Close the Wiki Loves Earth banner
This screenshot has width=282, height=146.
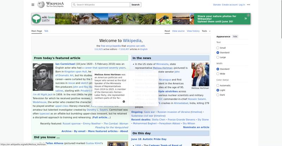tap(248, 15)
